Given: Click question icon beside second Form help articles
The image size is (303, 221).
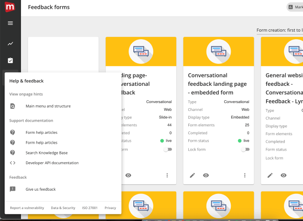Looking at the screenshot, I should point(13,143).
